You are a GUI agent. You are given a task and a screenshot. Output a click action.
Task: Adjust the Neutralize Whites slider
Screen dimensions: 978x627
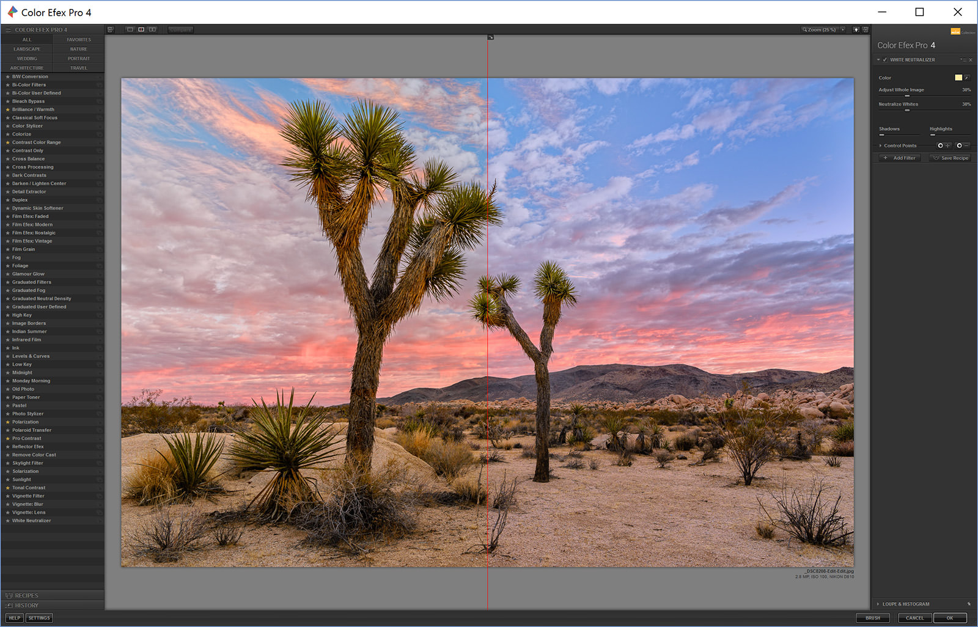(x=907, y=111)
